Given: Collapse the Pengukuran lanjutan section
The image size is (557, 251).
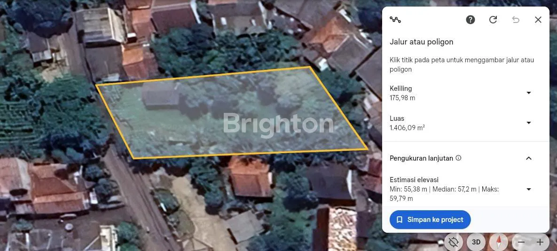Looking at the screenshot, I should [x=529, y=158].
